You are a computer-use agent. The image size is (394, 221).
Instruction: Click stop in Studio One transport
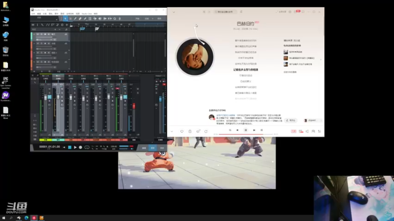69,147
